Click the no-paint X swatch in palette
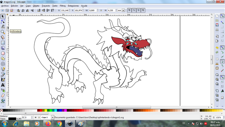Viewport: 225px width, 127px height. point(1,111)
